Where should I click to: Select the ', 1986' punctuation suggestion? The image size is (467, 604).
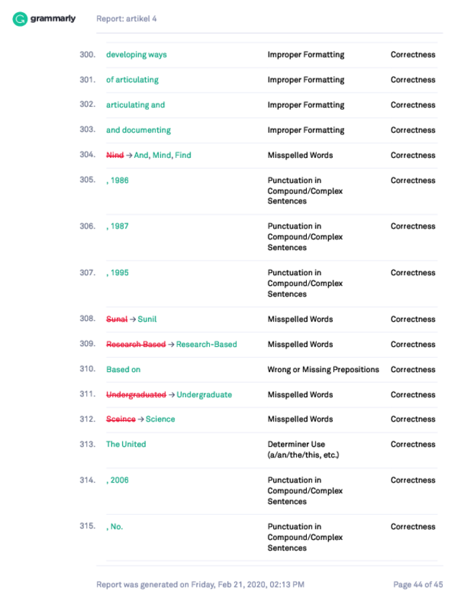click(118, 180)
